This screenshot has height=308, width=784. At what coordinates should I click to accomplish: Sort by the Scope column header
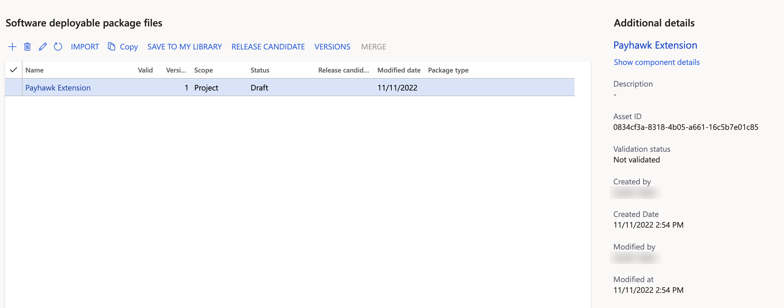(x=203, y=70)
